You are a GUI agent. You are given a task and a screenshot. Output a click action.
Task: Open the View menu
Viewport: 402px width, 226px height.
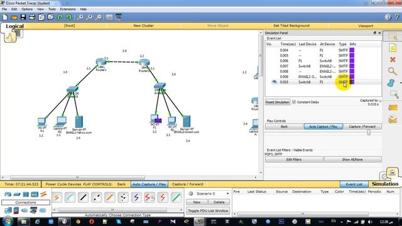[40, 9]
